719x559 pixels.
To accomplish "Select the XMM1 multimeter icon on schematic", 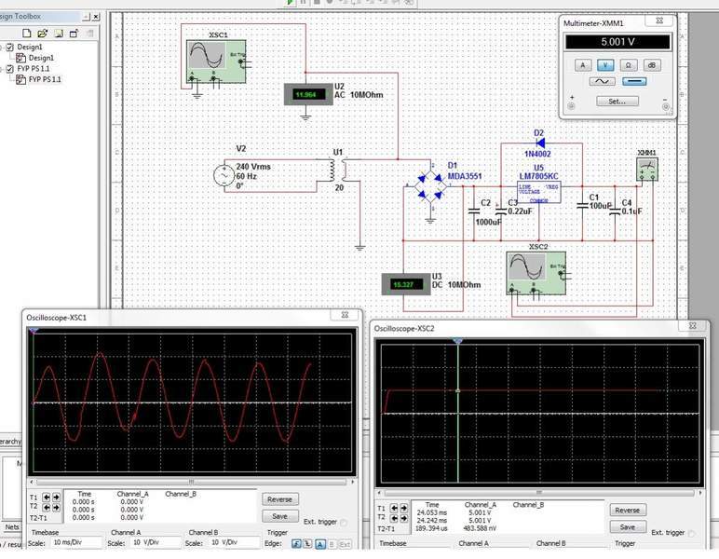I will (x=646, y=168).
